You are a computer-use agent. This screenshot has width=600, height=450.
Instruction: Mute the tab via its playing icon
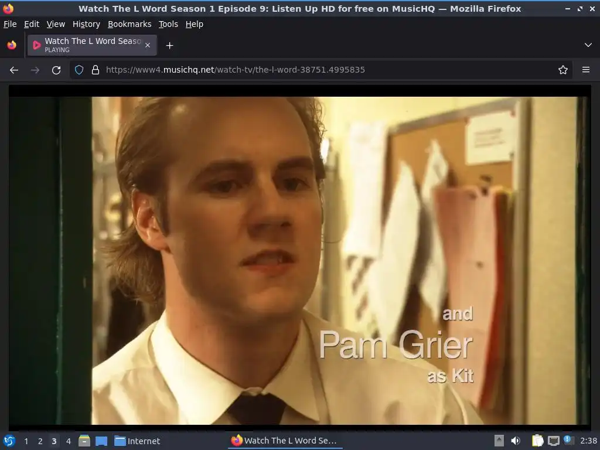pyautogui.click(x=37, y=45)
